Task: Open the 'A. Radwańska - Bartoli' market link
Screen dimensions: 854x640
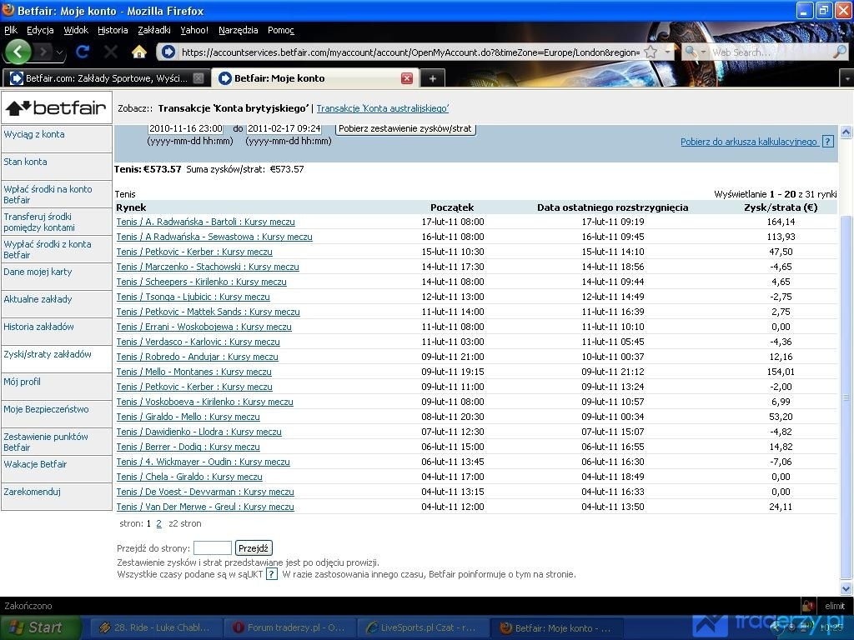Action: click(x=205, y=222)
